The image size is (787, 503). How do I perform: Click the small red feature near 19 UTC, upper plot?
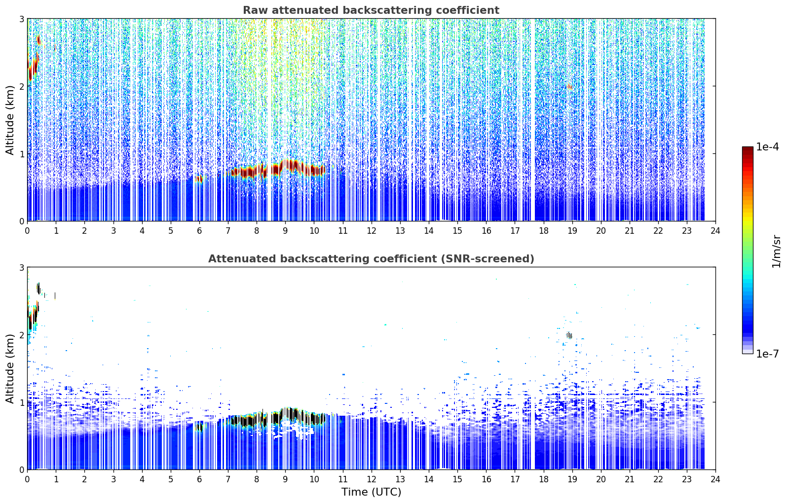tap(570, 87)
